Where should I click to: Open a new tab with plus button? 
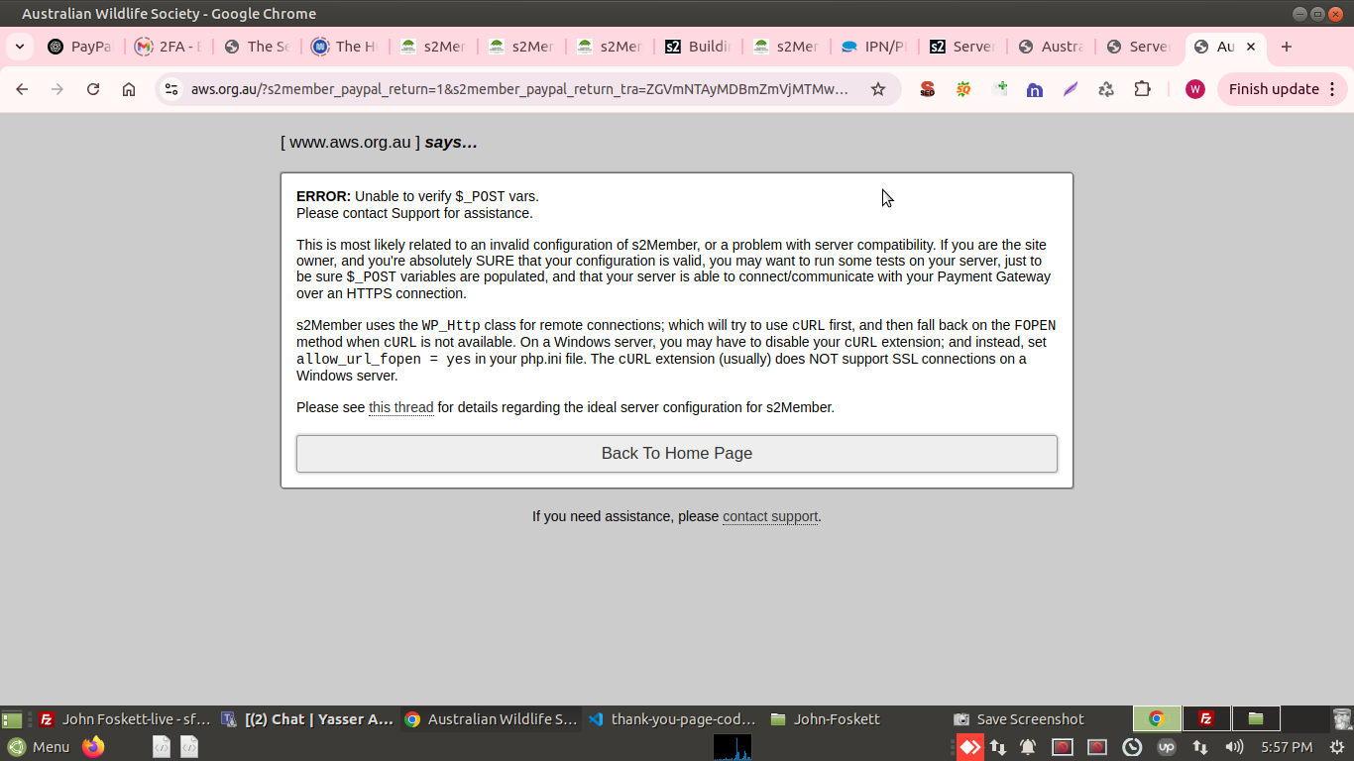(1287, 47)
